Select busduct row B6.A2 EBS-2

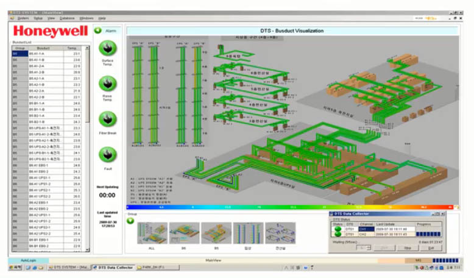pyautogui.click(x=46, y=208)
